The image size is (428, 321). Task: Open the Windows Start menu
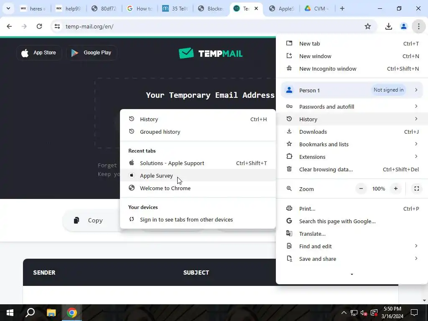(10, 313)
